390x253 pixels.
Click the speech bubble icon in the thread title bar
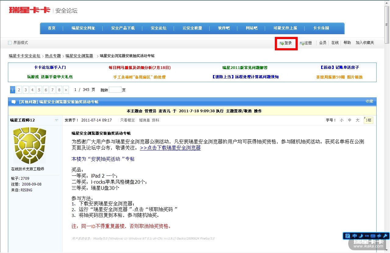(x=13, y=102)
